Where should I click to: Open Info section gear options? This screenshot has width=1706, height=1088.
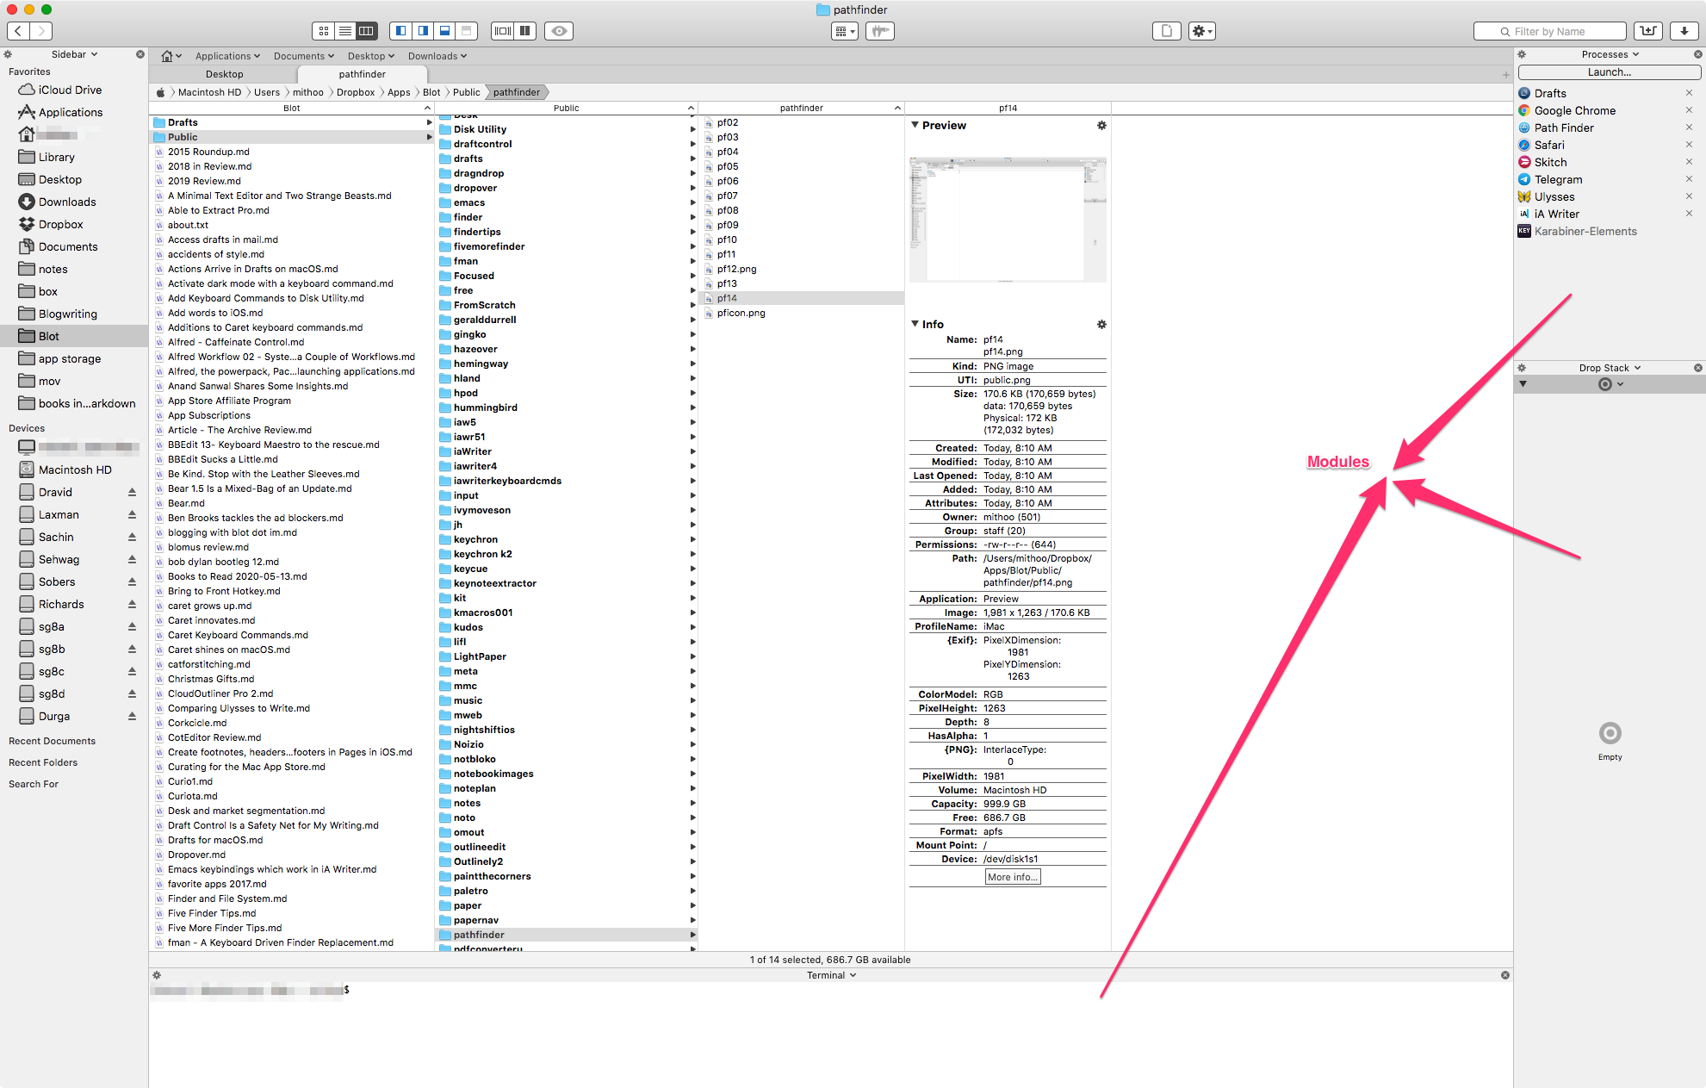[x=1101, y=324]
